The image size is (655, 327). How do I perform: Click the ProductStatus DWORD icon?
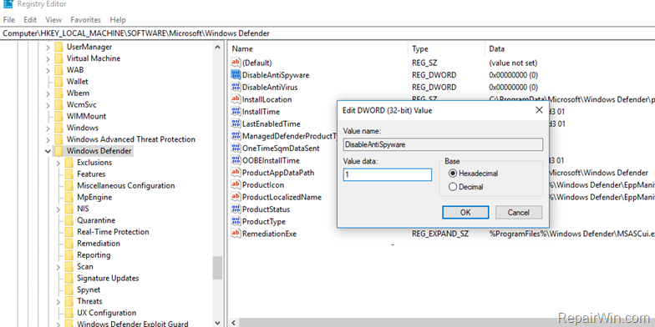coord(236,209)
